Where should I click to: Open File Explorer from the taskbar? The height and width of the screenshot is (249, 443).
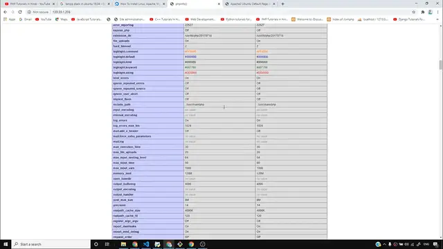click(x=123, y=244)
